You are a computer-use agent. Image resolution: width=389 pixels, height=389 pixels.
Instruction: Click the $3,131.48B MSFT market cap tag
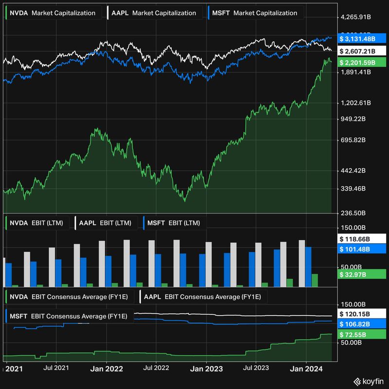click(x=362, y=39)
